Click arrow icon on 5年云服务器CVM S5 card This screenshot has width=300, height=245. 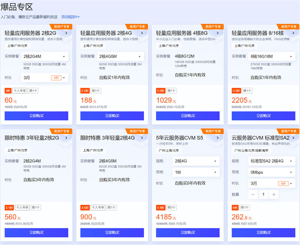tap(218, 138)
